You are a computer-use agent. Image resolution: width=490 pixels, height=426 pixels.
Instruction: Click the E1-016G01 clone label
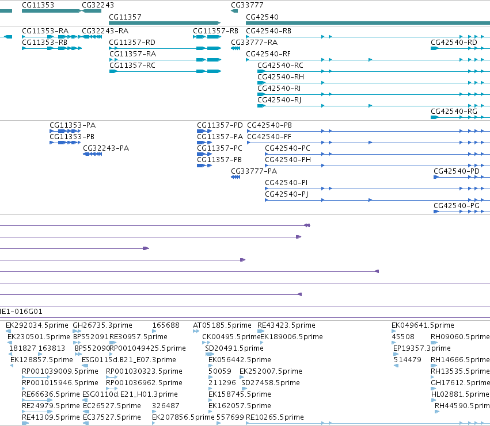[x=21, y=312]
